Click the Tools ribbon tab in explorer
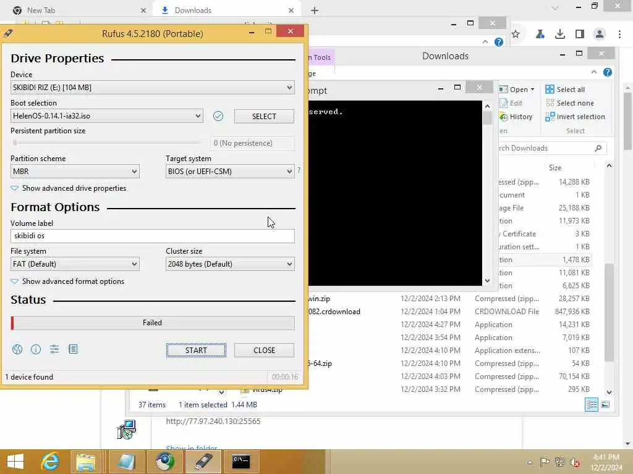 321,57
